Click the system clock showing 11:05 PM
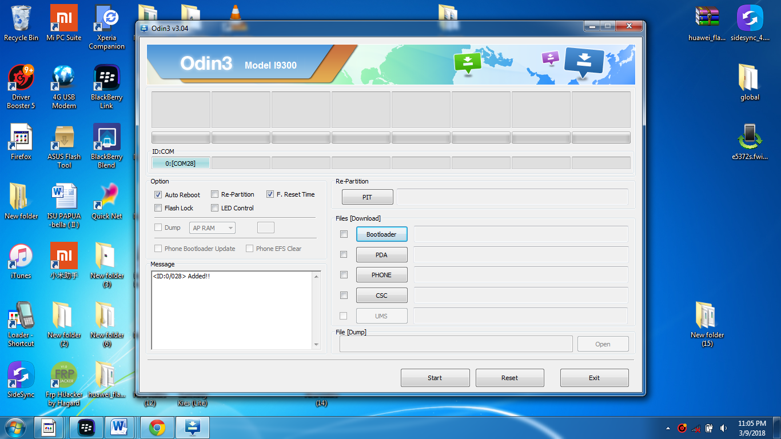Screen dimensions: 781x439 coord(751,428)
